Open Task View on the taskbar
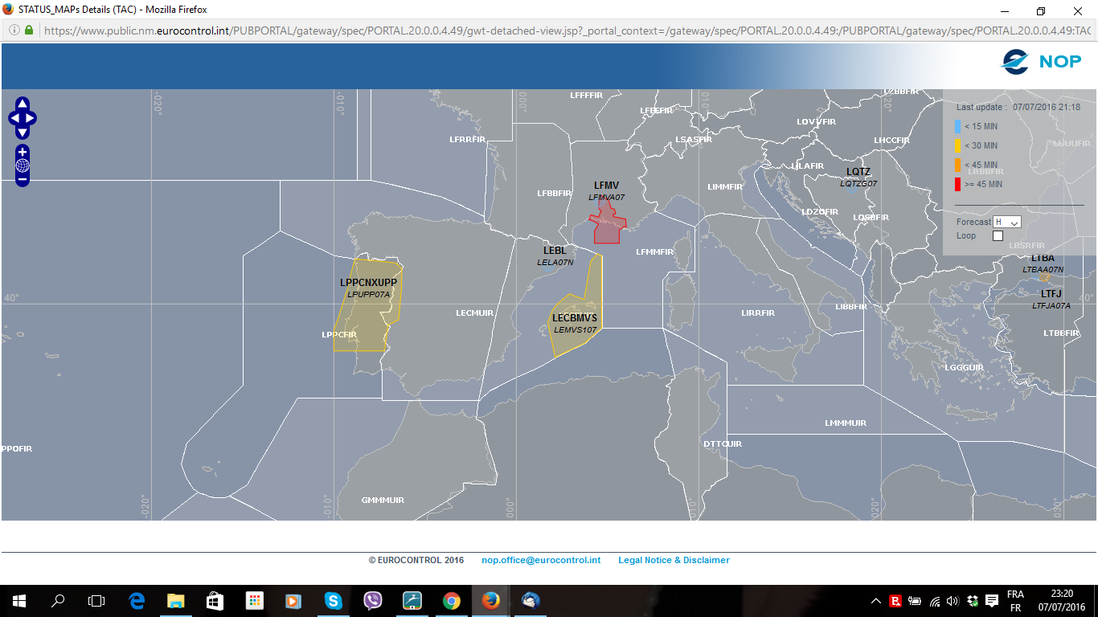1098x617 pixels. (96, 600)
